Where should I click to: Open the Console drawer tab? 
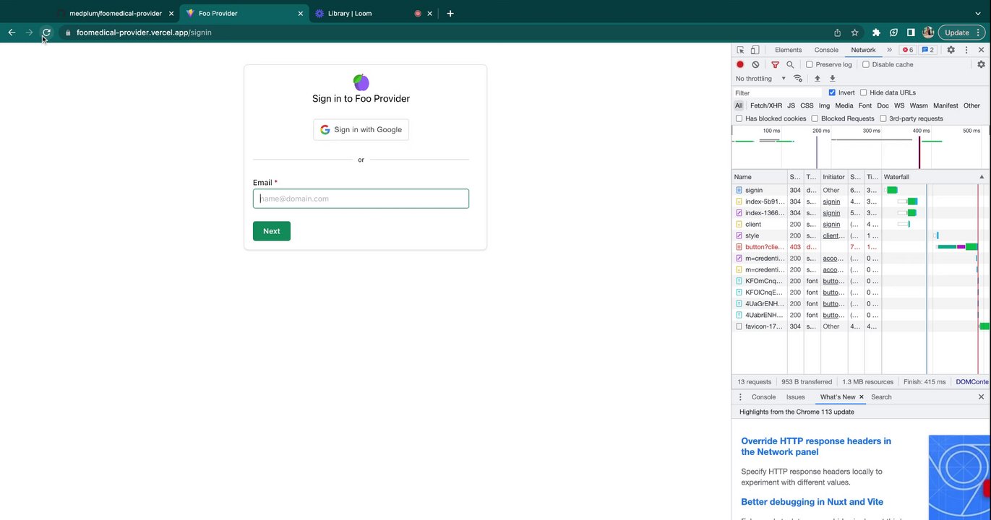click(x=763, y=397)
